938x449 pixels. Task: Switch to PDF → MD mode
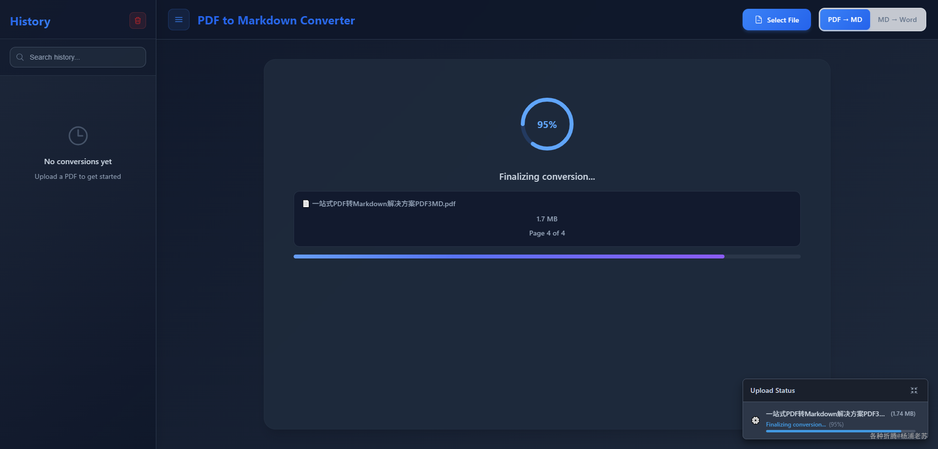[845, 20]
